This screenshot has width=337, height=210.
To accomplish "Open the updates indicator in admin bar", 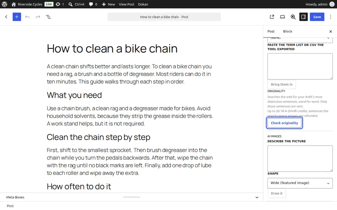I will (x=60, y=4).
